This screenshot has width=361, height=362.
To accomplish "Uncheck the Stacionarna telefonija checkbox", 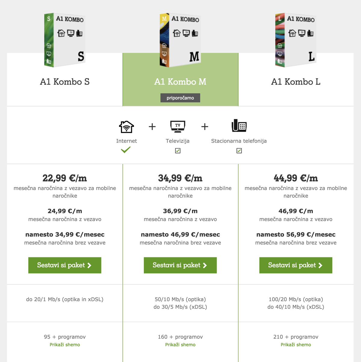I will [x=239, y=151].
